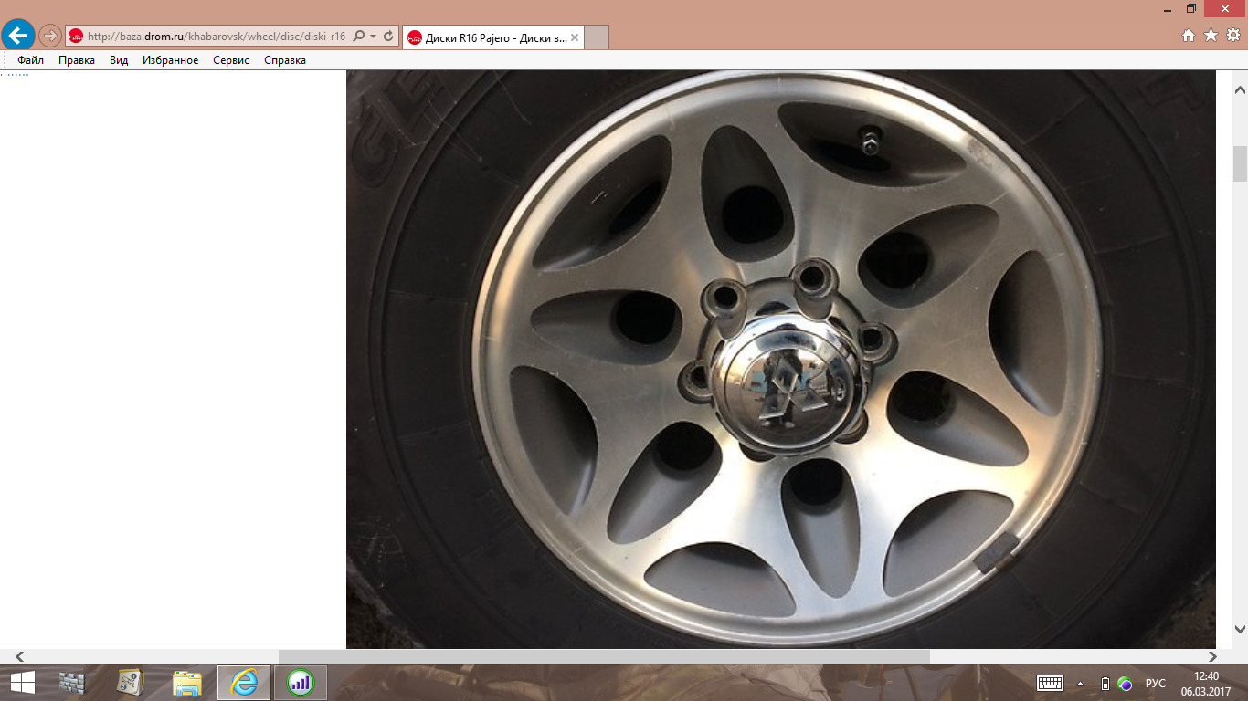Open the Избранное menu
Screen dimensions: 1248x701
pyautogui.click(x=170, y=60)
